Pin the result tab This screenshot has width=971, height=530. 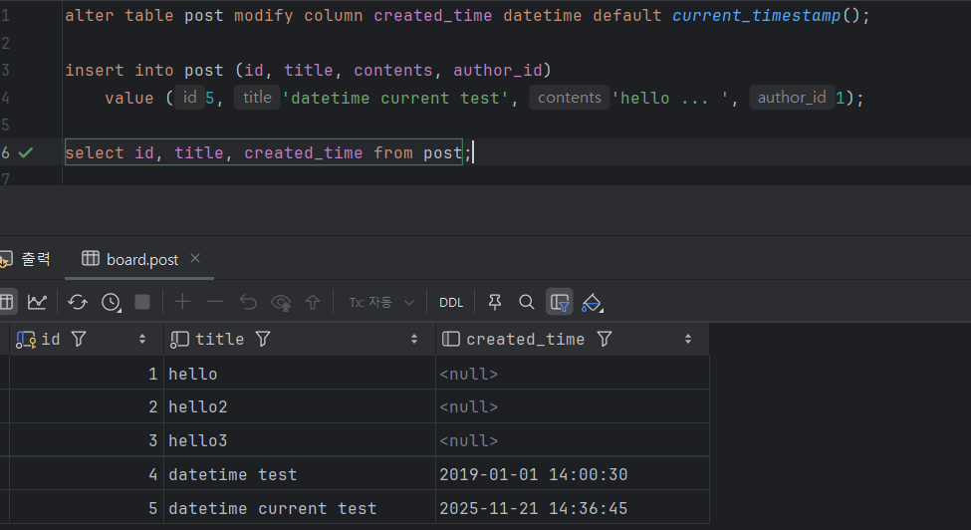click(495, 302)
